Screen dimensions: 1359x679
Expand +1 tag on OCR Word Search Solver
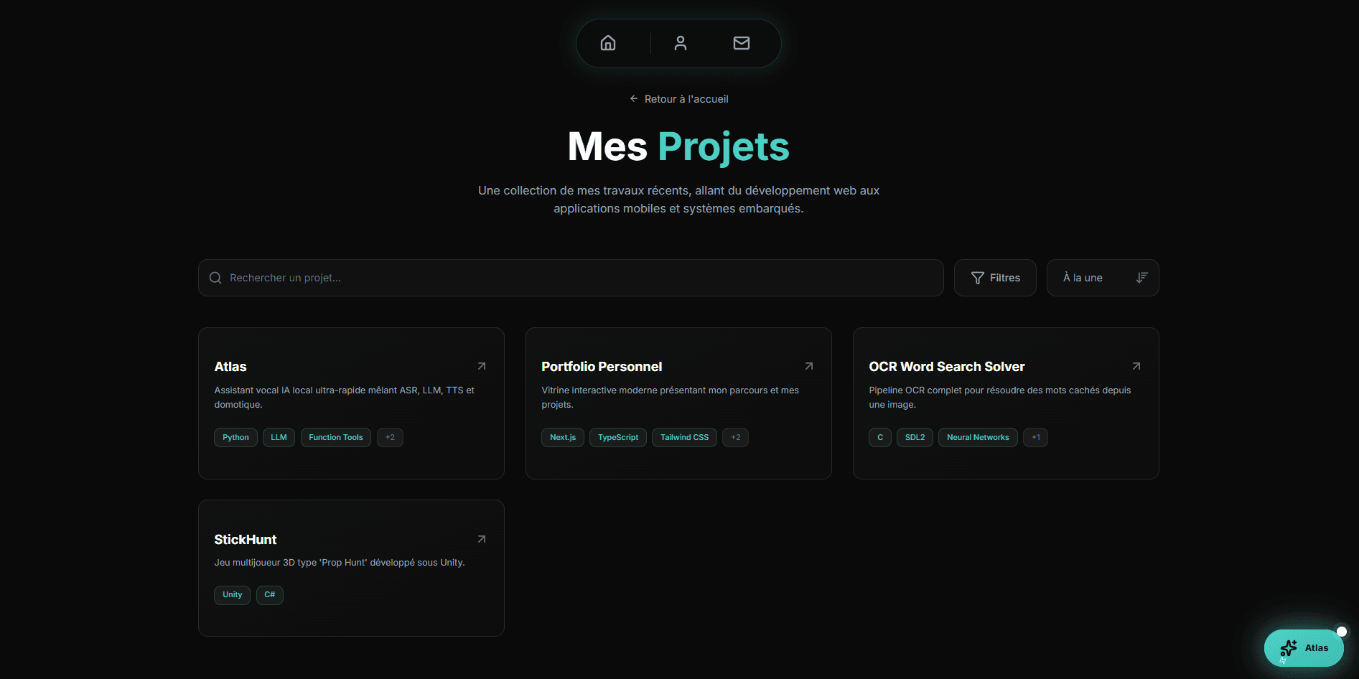click(x=1035, y=437)
